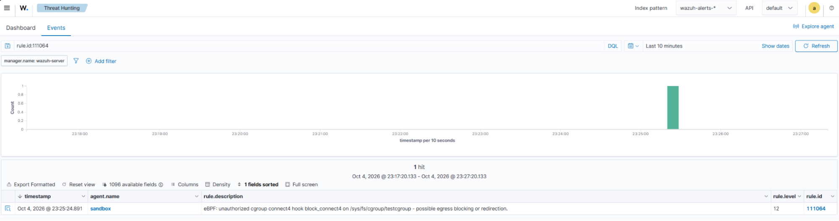This screenshot has height=221, width=839.
Task: Click the 1 hit count text
Action: pos(419,167)
